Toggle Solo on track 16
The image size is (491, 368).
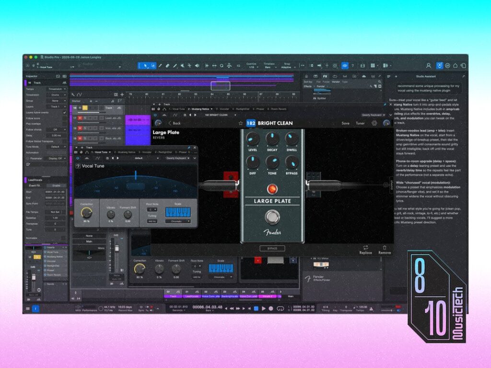tap(85, 108)
